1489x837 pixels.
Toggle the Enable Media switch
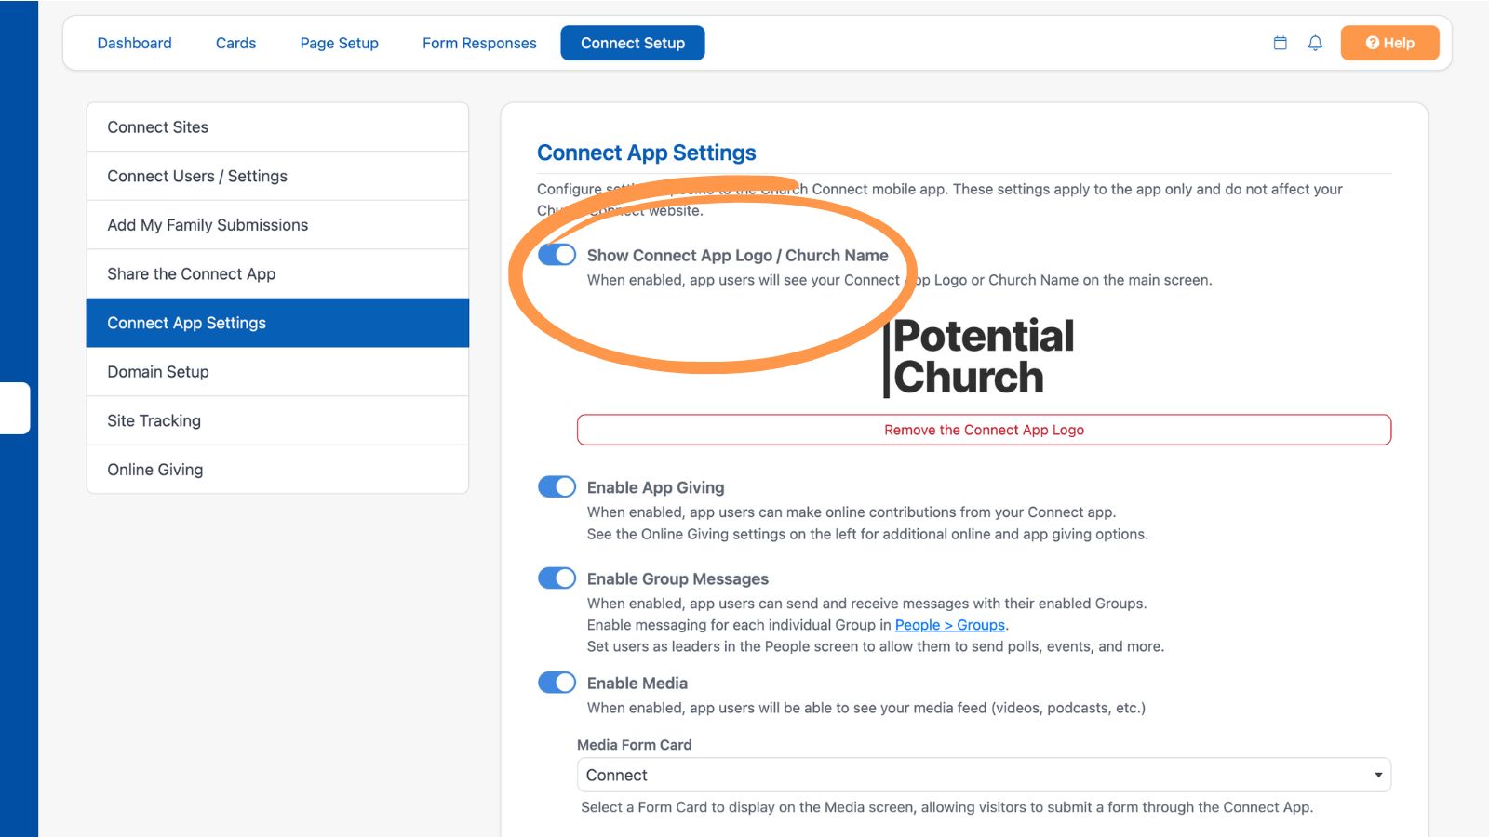(557, 683)
